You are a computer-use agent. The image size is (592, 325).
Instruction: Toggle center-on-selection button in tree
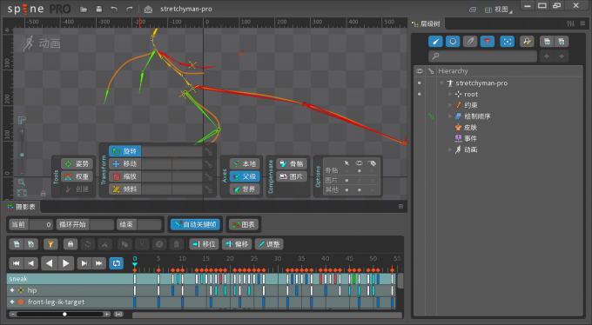[507, 42]
